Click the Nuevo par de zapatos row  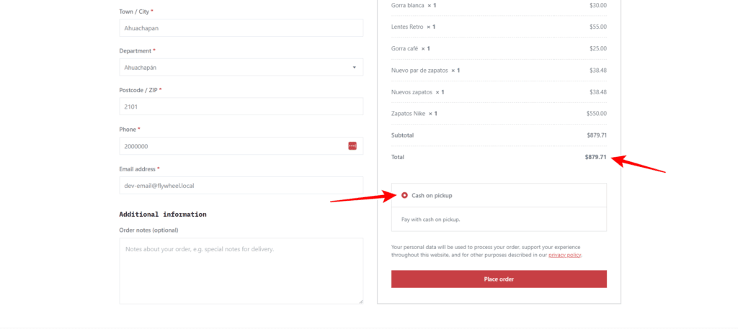click(x=499, y=70)
